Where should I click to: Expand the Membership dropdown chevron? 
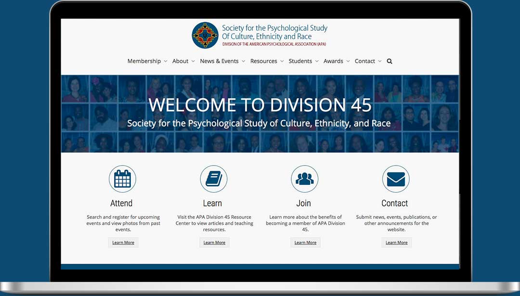(x=165, y=61)
